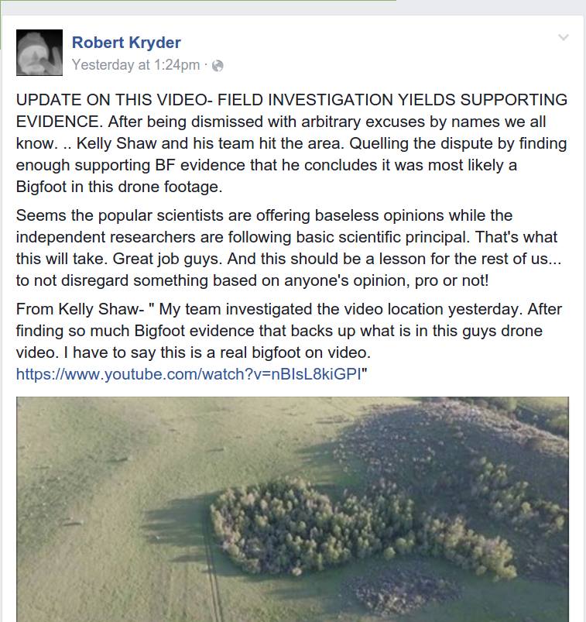Open the drone footage video preview
The height and width of the screenshot is (622, 586).
click(x=293, y=510)
